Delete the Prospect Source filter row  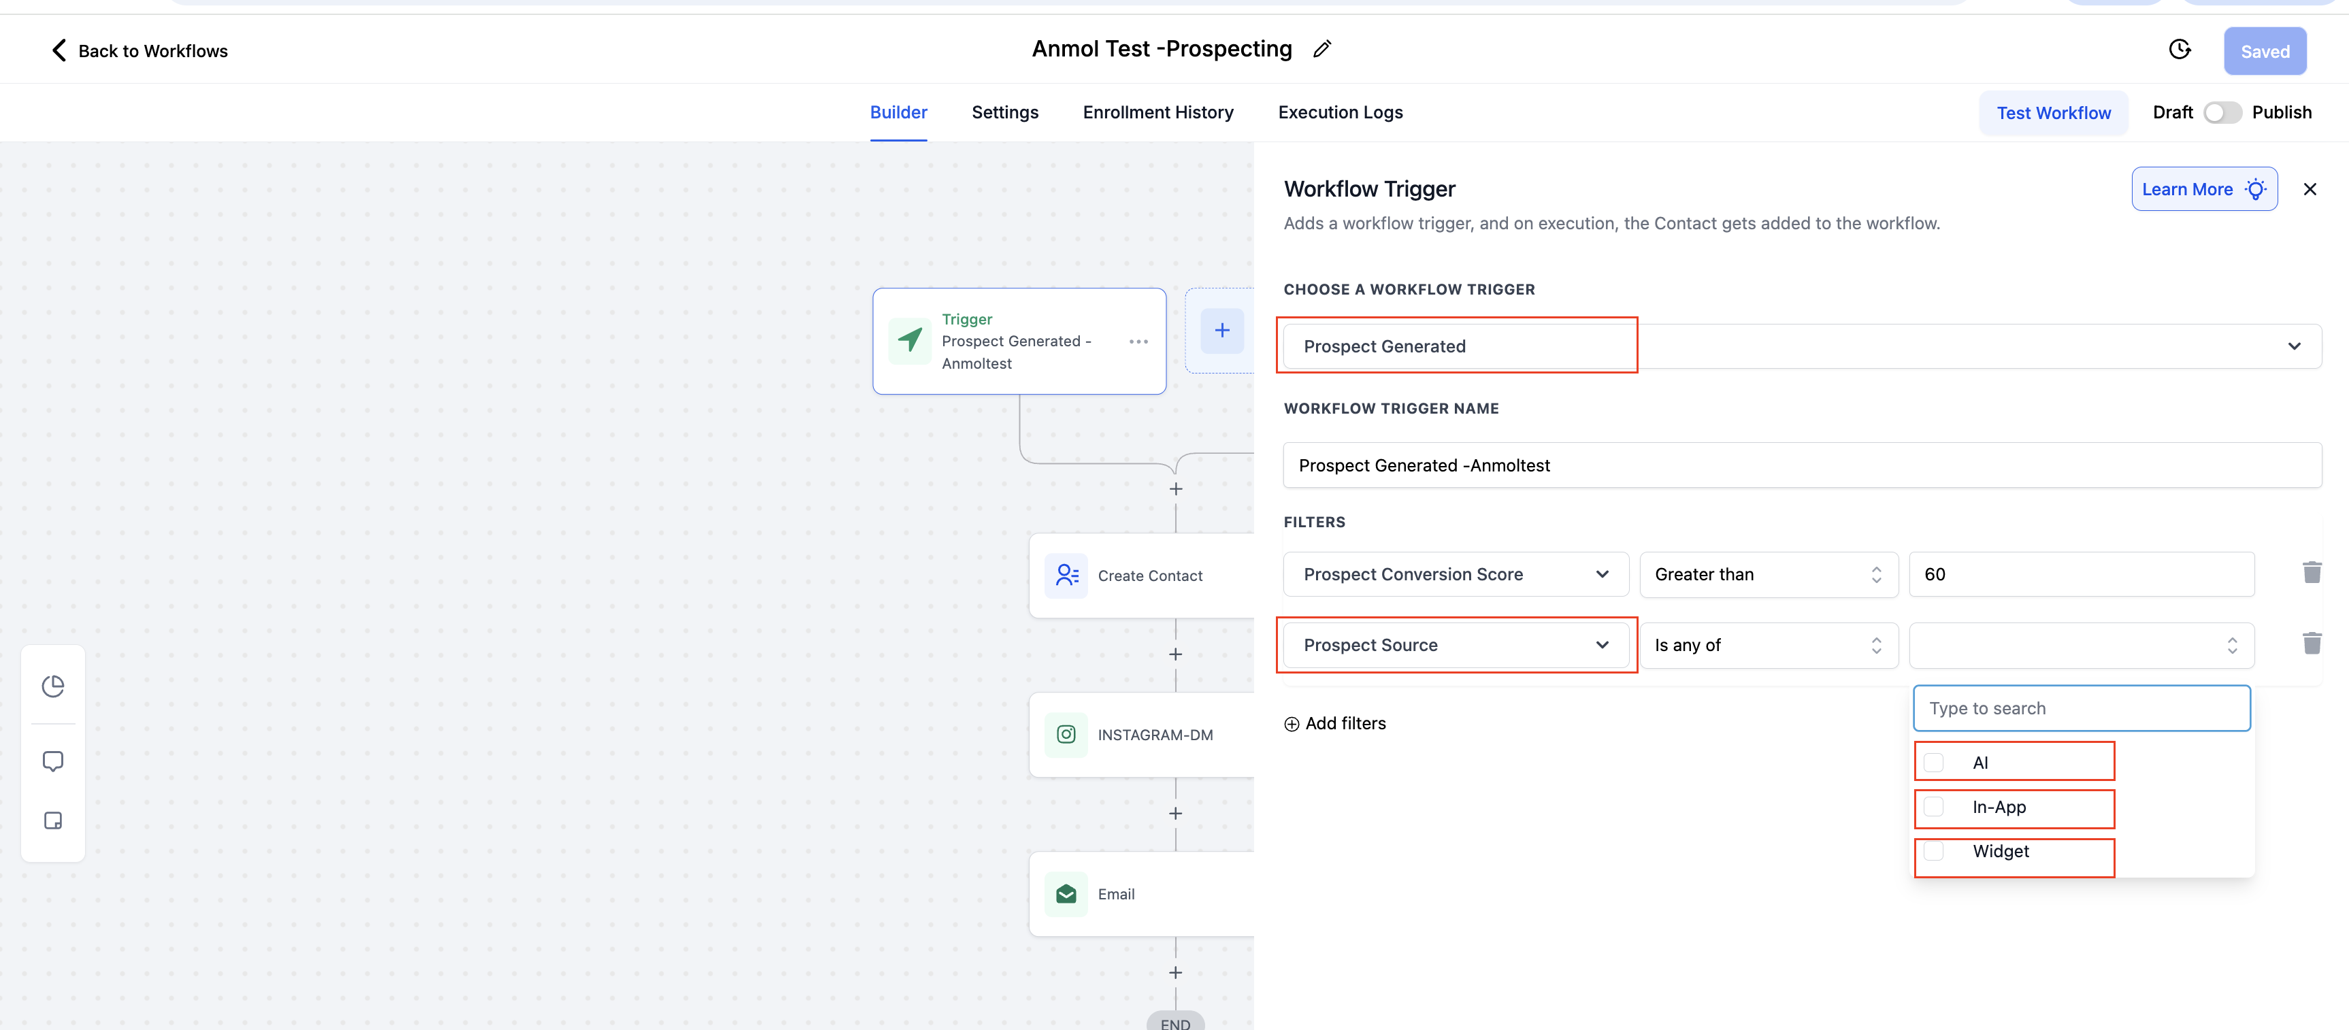coord(2311,644)
